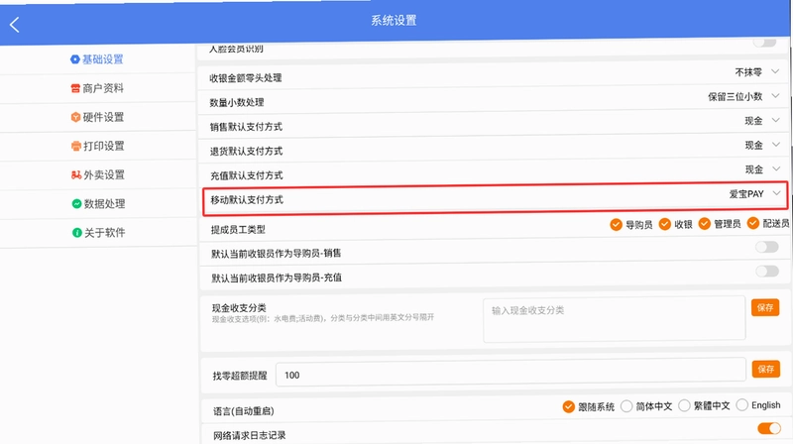Image resolution: width=793 pixels, height=444 pixels.
Task: Select the English language option
Action: (x=741, y=405)
